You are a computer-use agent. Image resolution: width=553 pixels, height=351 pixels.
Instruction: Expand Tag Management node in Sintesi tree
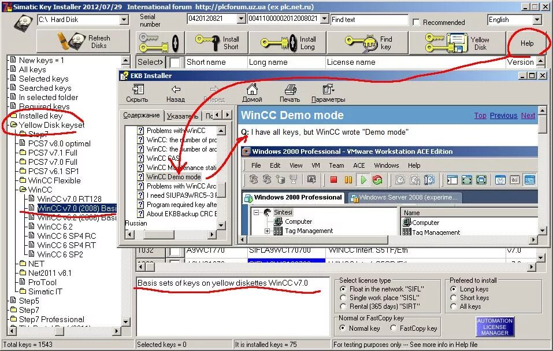pos(268,231)
